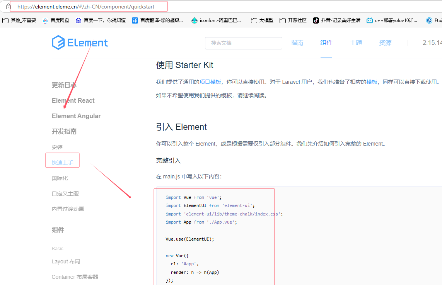Switch to the 指南 tab
This screenshot has height=285, width=442.
(x=297, y=43)
